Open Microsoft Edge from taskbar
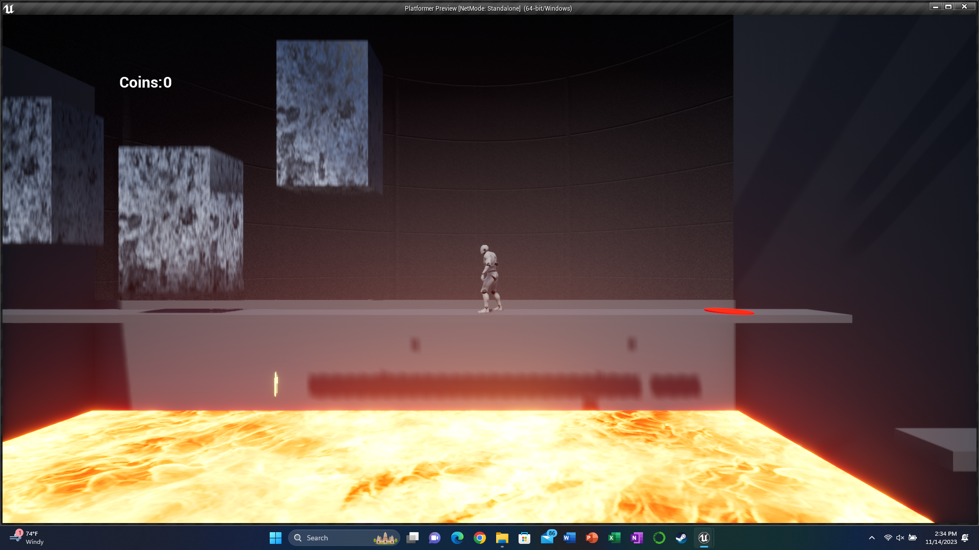This screenshot has width=979, height=550. 457,538
